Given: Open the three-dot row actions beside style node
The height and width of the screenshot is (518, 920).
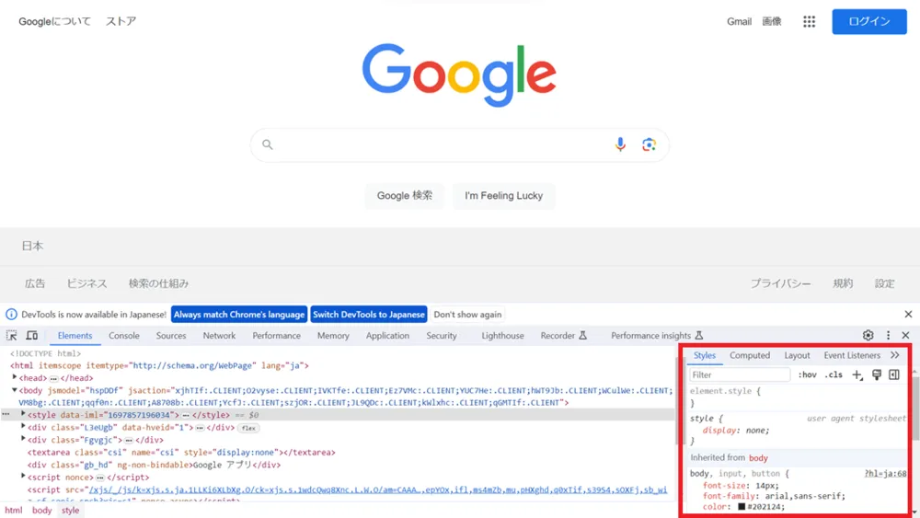Looking at the screenshot, I should coord(6,414).
